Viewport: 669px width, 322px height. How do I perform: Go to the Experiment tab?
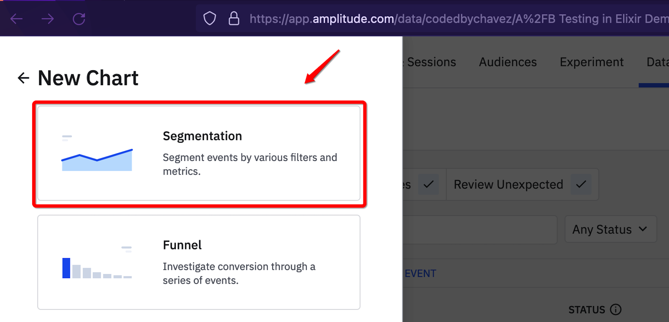point(591,62)
